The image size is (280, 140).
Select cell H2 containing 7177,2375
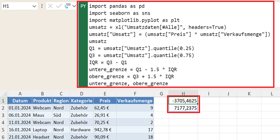[183, 108]
